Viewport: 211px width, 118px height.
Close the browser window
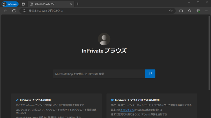pos(207,3)
